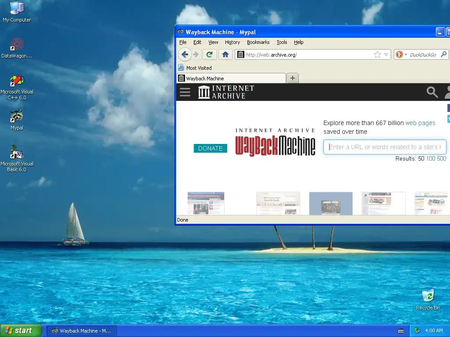This screenshot has height=337, width=450.
Task: Open the History menu
Action: (232, 42)
